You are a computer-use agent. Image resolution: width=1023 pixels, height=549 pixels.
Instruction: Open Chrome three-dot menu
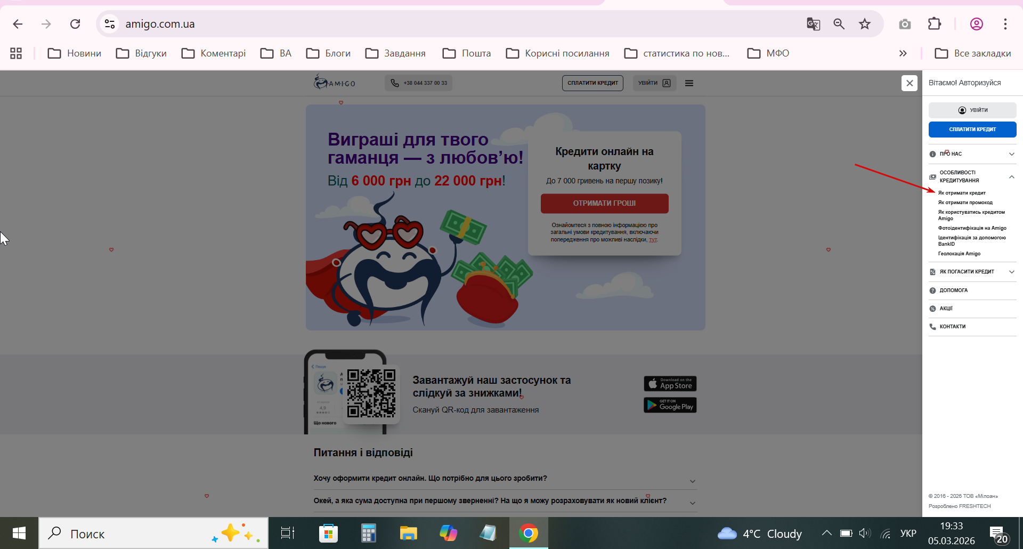[x=1005, y=24]
